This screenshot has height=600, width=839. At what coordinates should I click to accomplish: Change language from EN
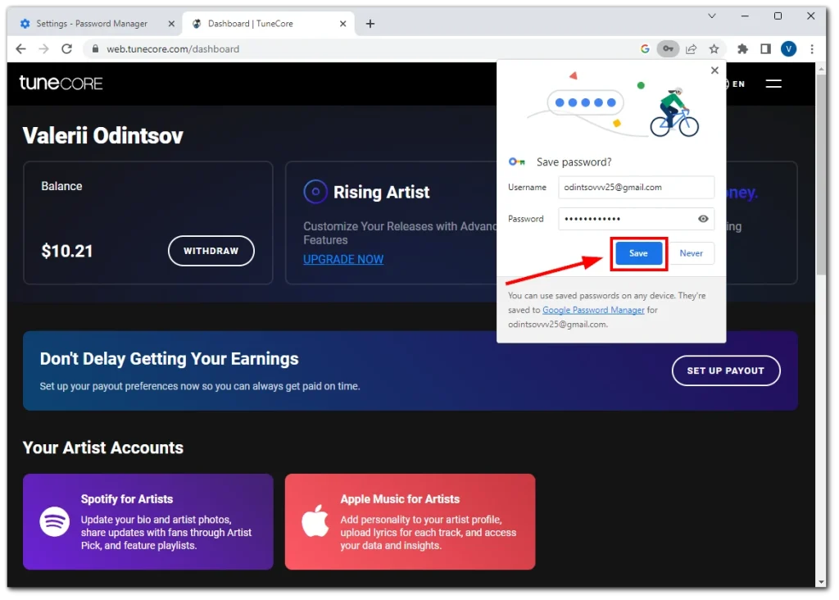coord(738,84)
